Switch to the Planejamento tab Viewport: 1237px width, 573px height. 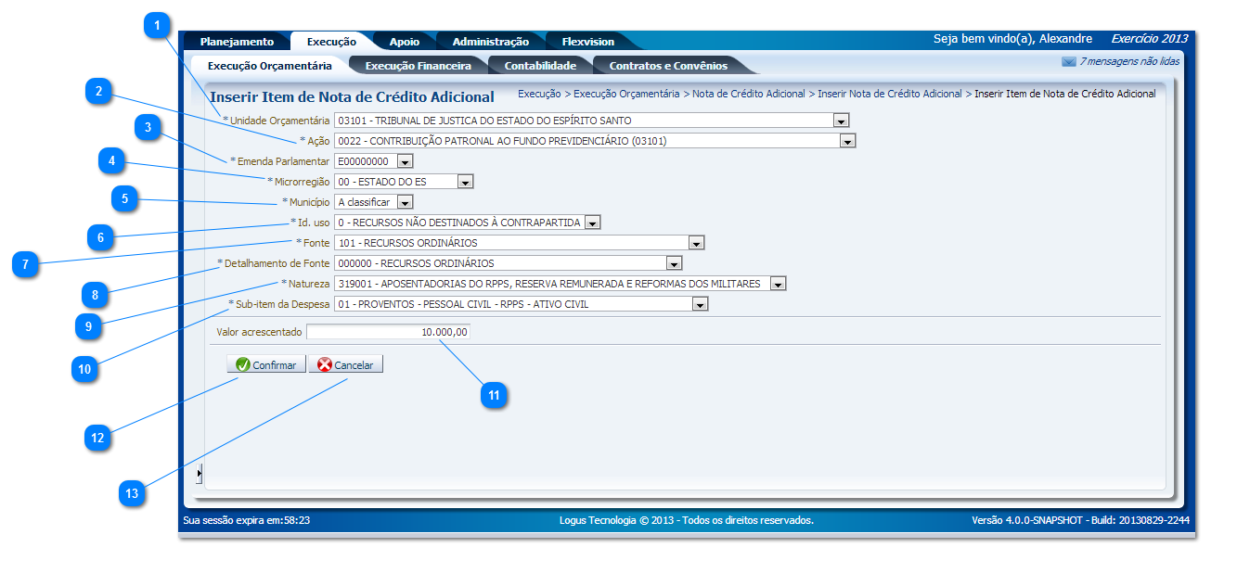click(237, 42)
